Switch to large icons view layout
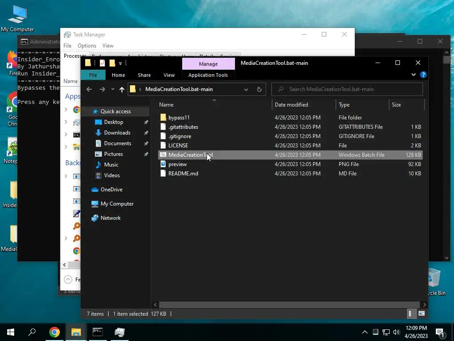Image resolution: width=454 pixels, height=341 pixels. [422, 313]
